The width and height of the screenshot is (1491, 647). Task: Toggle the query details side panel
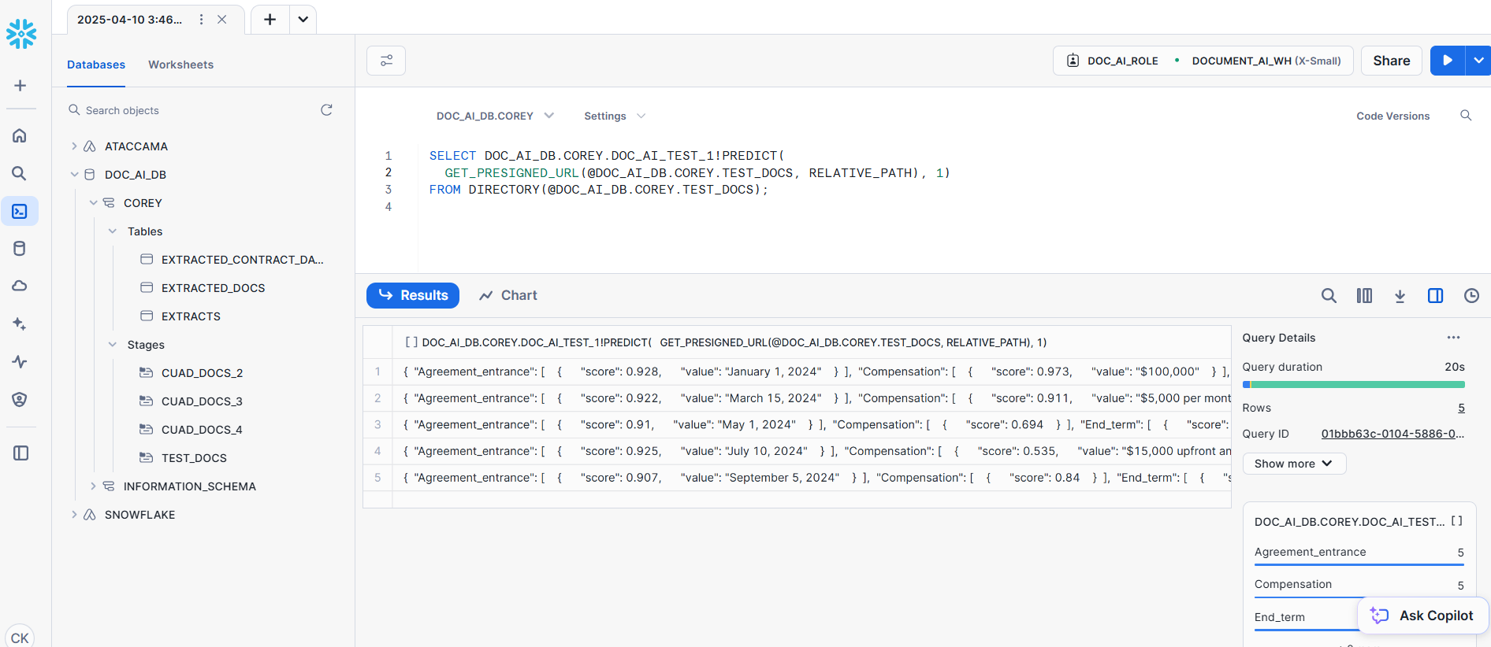point(1436,296)
